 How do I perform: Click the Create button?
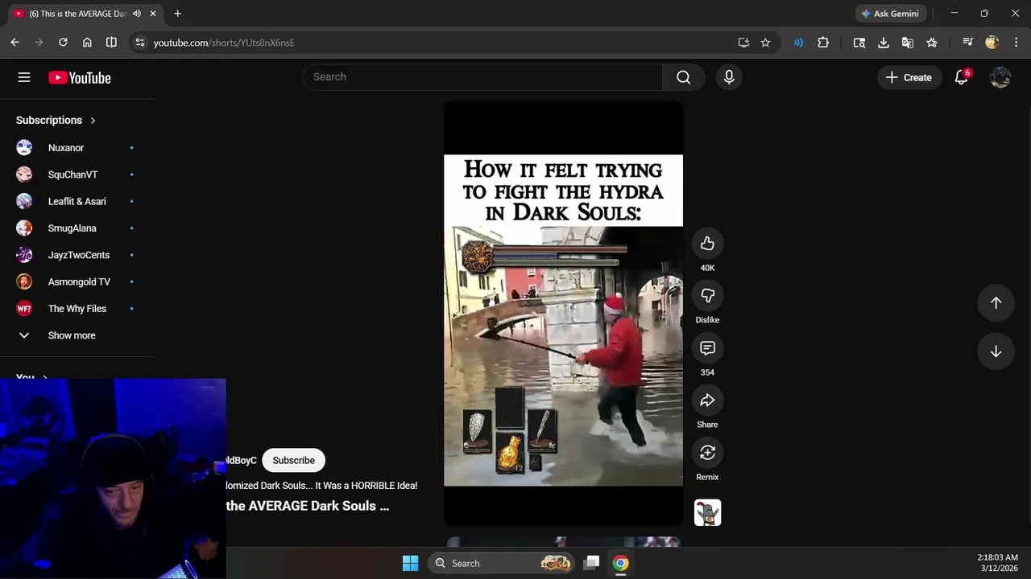pos(909,77)
